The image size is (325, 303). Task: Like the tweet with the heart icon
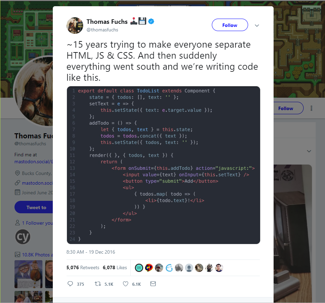pos(125,284)
